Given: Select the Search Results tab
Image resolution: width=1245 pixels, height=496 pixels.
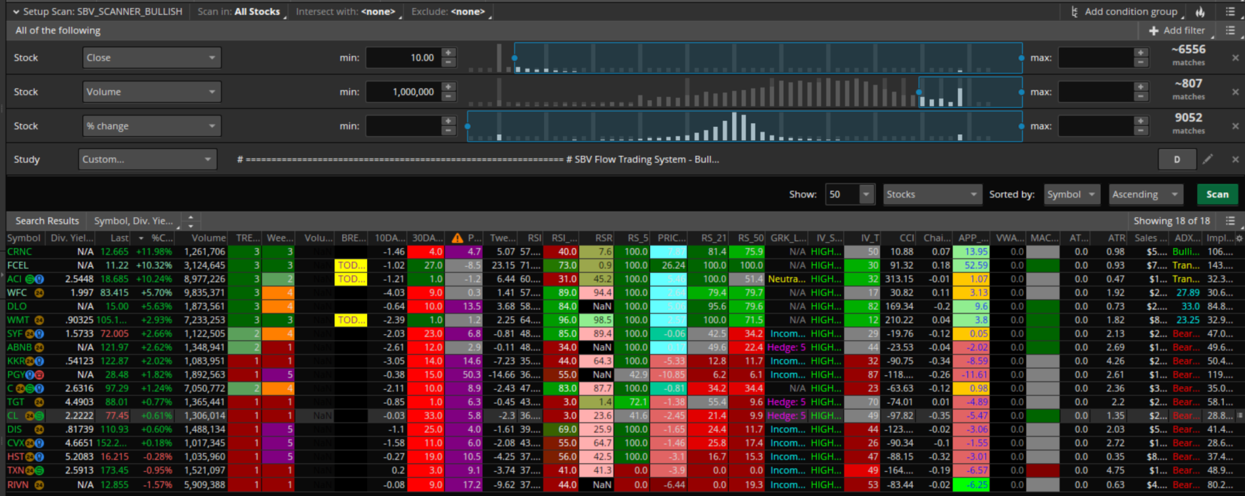Looking at the screenshot, I should point(47,221).
